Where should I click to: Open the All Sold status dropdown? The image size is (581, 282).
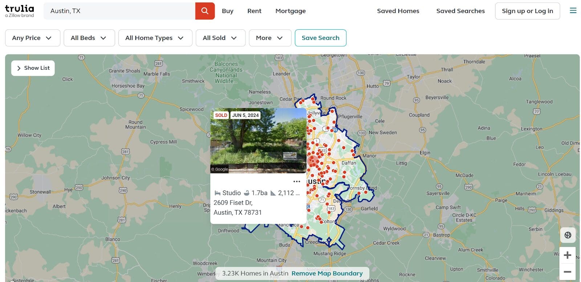pyautogui.click(x=220, y=38)
